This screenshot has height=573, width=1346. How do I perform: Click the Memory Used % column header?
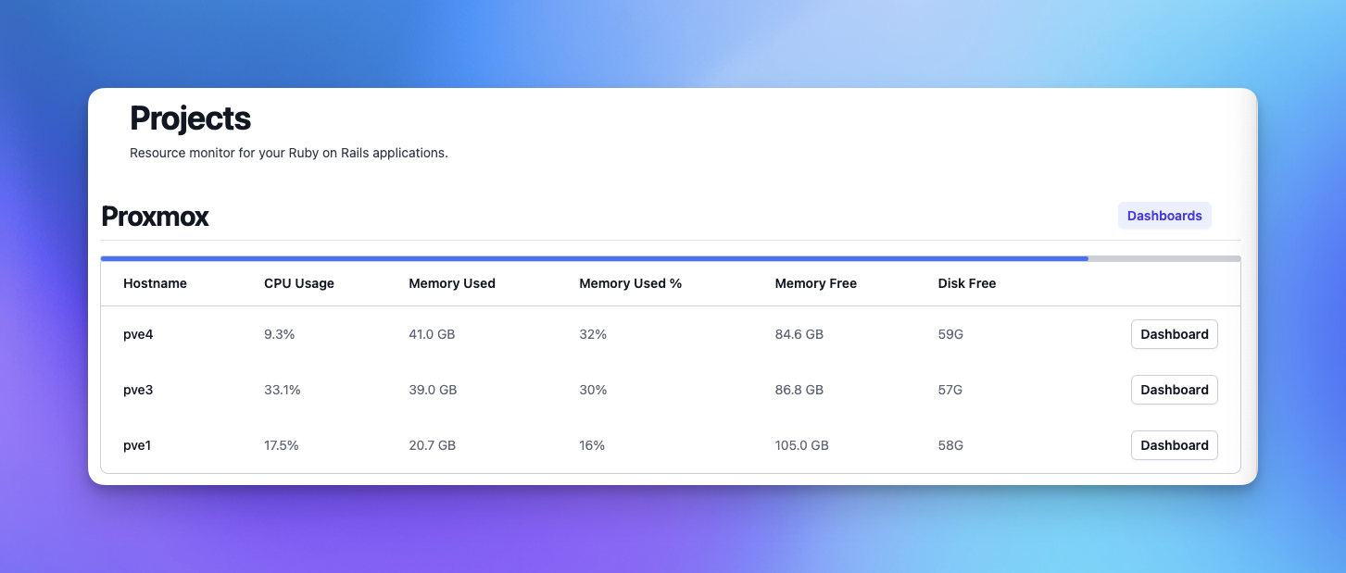(x=631, y=283)
